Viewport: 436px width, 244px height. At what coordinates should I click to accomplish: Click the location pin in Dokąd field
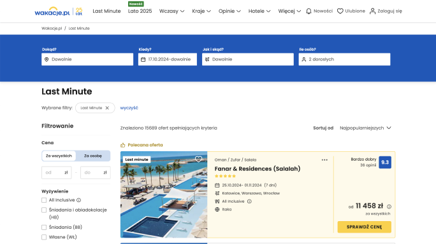(47, 59)
